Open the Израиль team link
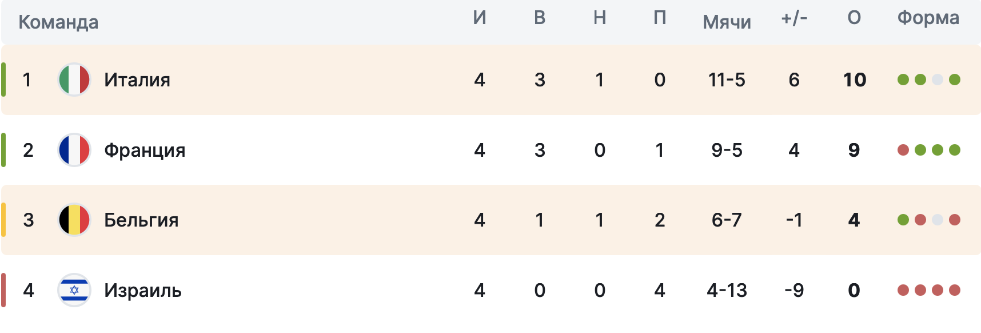 point(143,290)
